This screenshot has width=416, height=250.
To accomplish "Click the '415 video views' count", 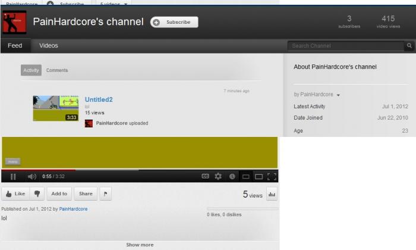I will tap(388, 21).
